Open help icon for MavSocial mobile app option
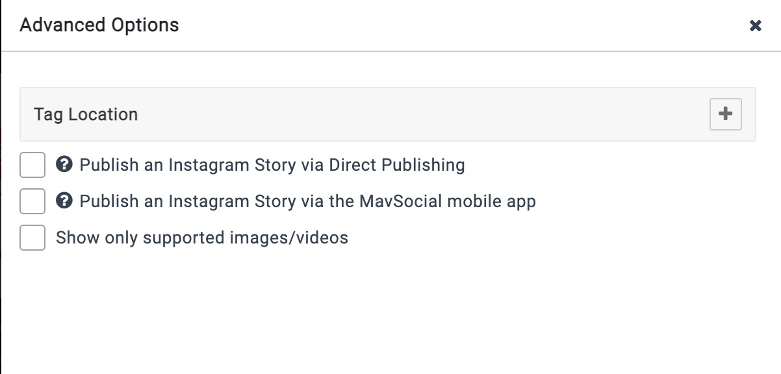 [x=64, y=201]
